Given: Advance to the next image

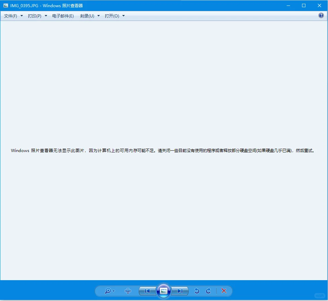Looking at the screenshot, I should click(180, 291).
